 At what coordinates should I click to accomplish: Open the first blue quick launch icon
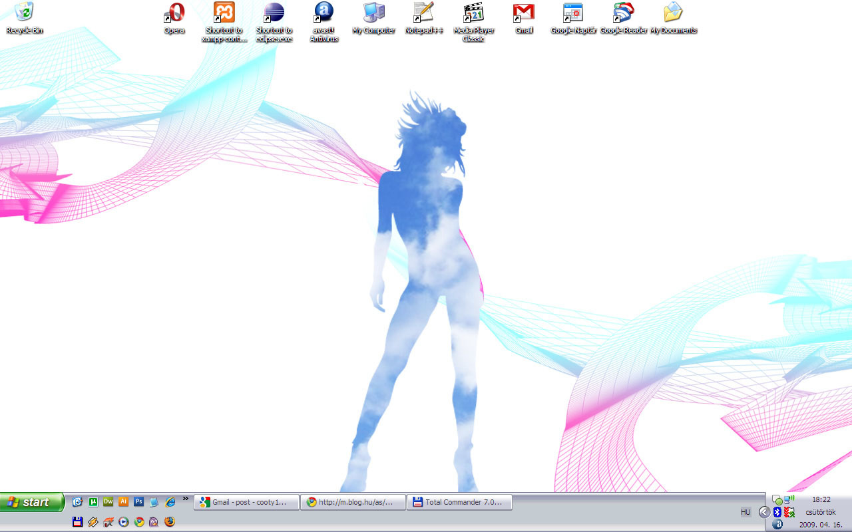click(x=78, y=502)
